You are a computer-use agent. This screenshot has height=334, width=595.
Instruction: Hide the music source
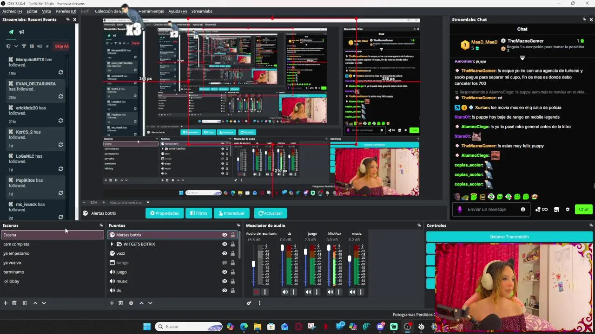pyautogui.click(x=225, y=281)
